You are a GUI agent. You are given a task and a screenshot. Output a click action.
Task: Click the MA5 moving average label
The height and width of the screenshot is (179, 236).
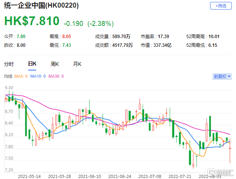click(x=21, y=76)
